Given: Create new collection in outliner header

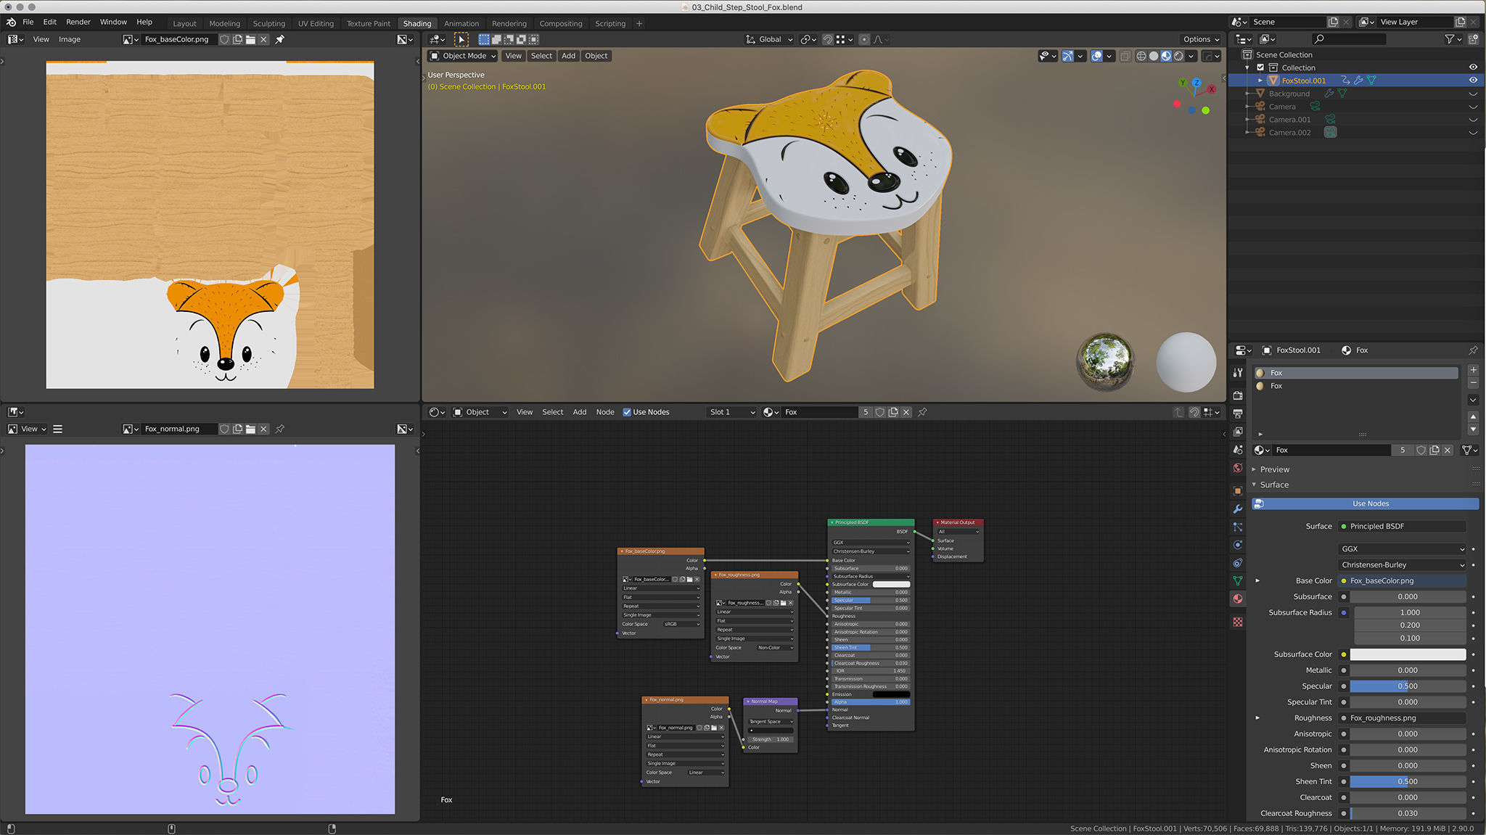Looking at the screenshot, I should (x=1473, y=39).
